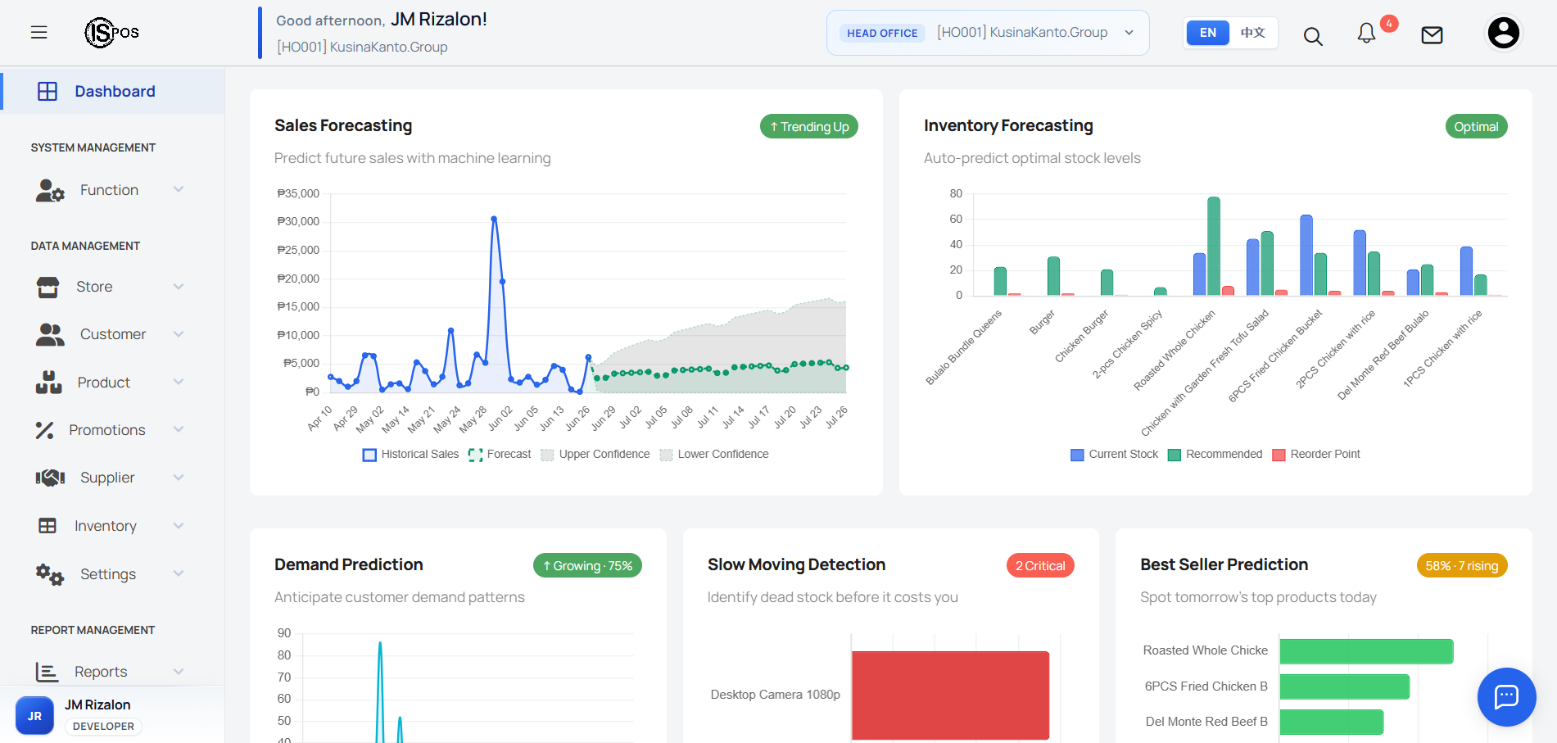
Task: Open the mail envelope icon
Action: click(1432, 35)
